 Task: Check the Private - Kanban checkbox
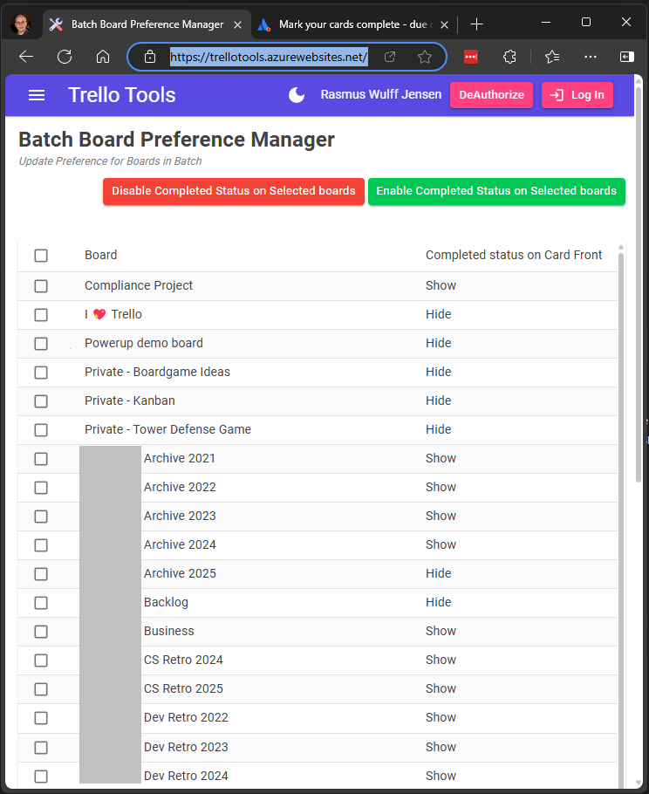point(41,401)
